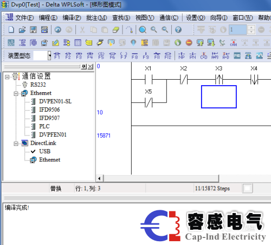The width and height of the screenshot is (271, 245).
Task: Click the red Stop PLC icon
Action: coord(189,43)
